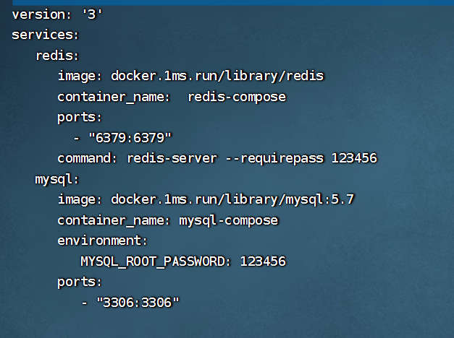The image size is (454, 338).
Task: Click the 123456 password after requirepass
Action: pos(354,158)
